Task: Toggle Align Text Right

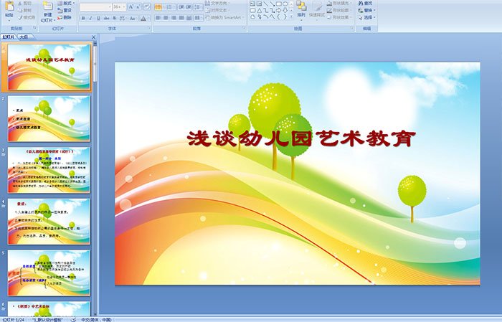Action: click(x=174, y=18)
